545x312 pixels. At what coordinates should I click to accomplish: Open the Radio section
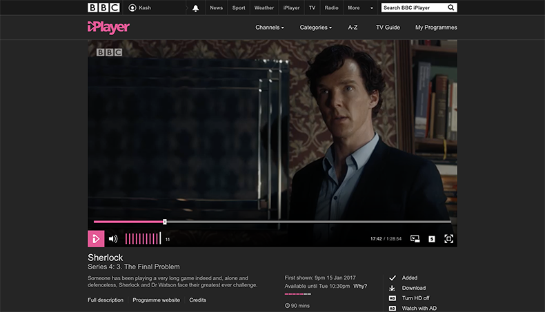point(332,8)
